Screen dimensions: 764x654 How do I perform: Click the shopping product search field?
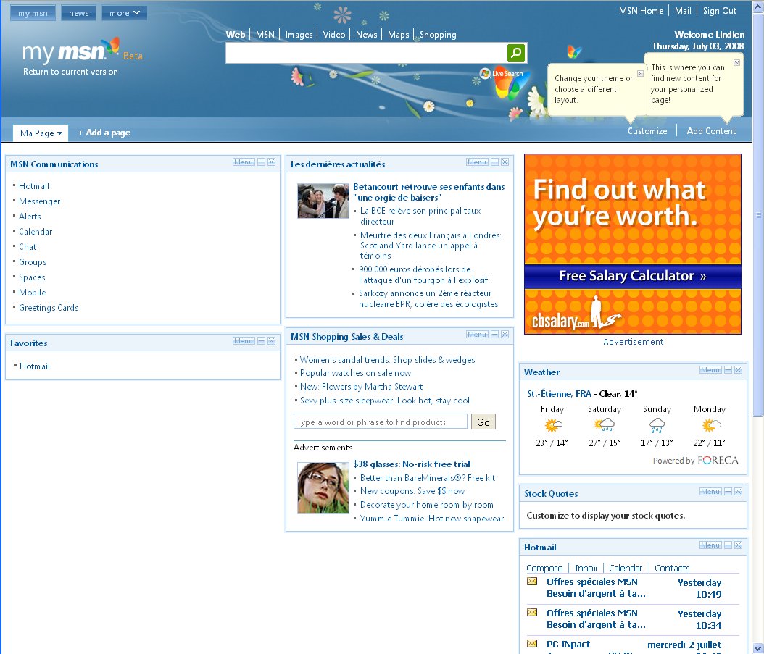pyautogui.click(x=380, y=422)
